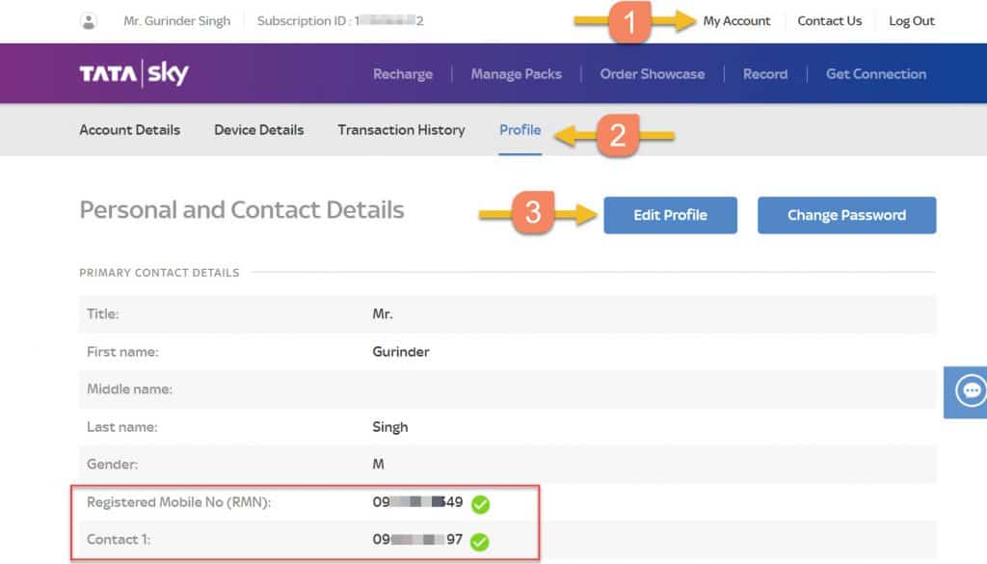Click the Change Password button

click(846, 215)
